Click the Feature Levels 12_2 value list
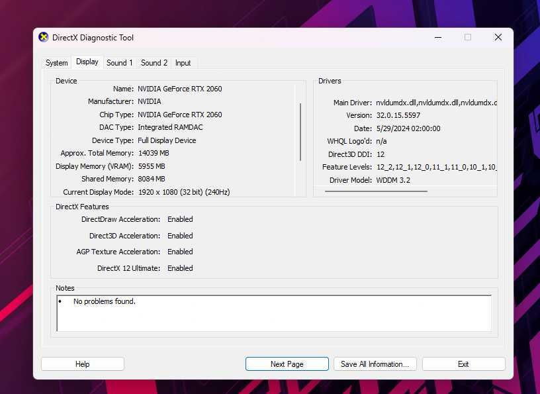The image size is (540, 394). [x=436, y=167]
